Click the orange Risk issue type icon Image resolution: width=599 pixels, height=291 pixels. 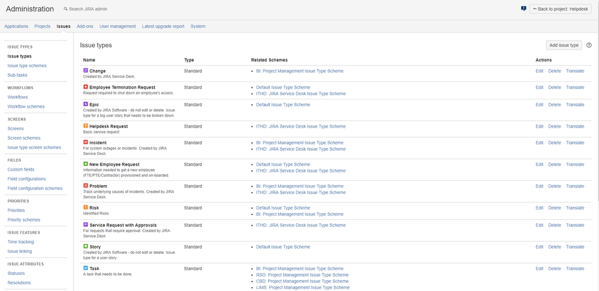86,208
